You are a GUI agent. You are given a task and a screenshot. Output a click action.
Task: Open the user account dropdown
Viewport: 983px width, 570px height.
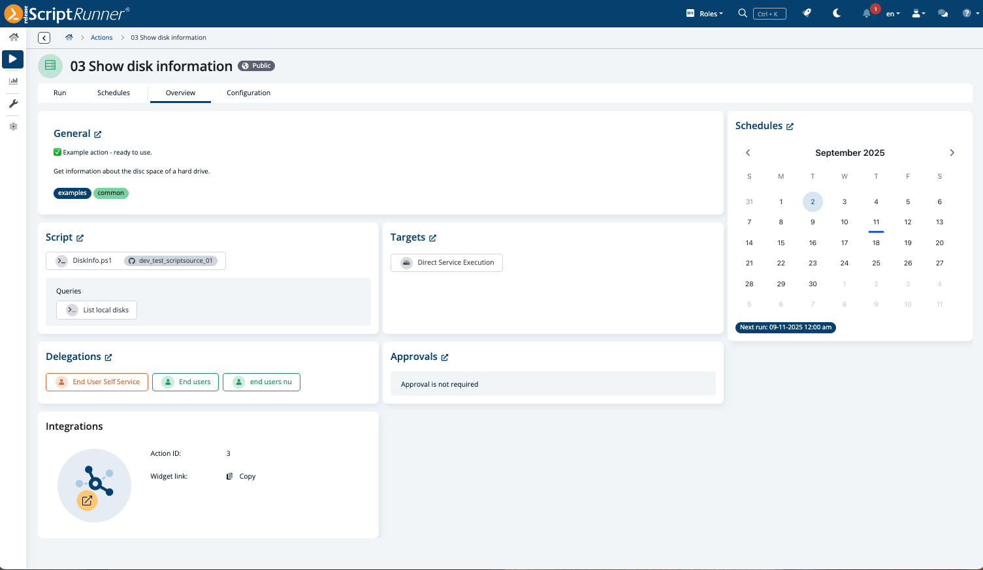[918, 13]
